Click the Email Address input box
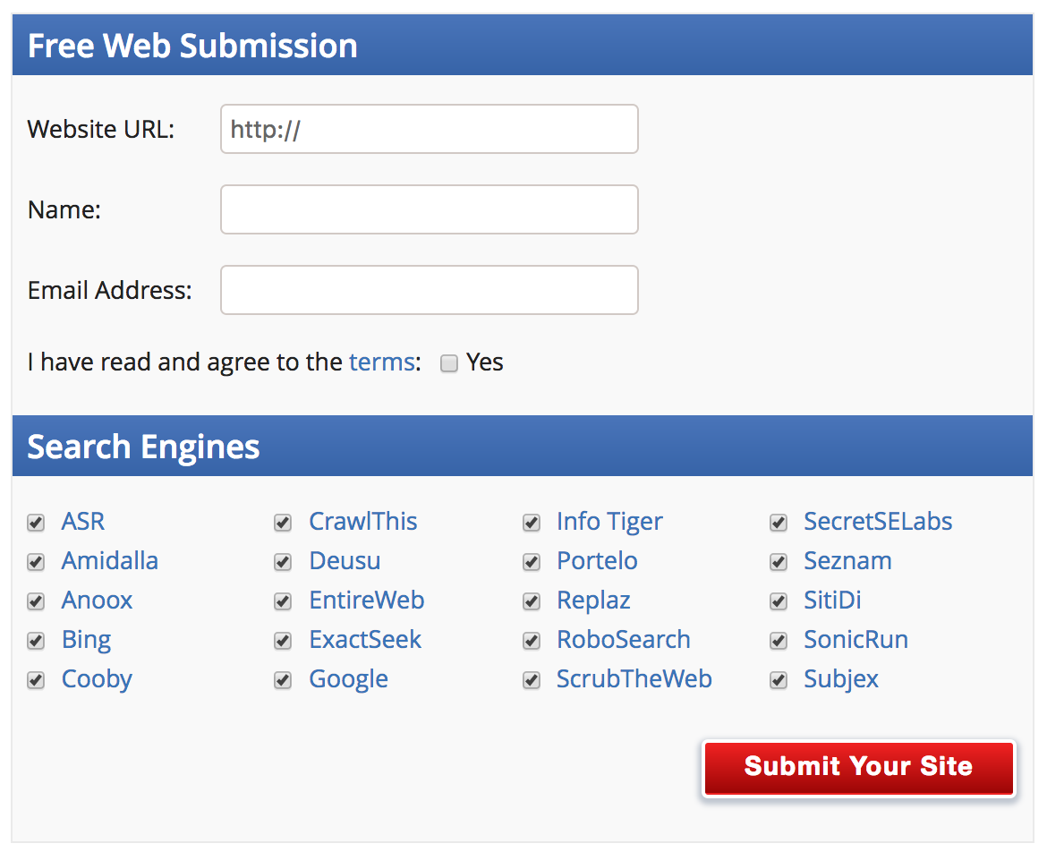1047x852 pixels. [430, 290]
